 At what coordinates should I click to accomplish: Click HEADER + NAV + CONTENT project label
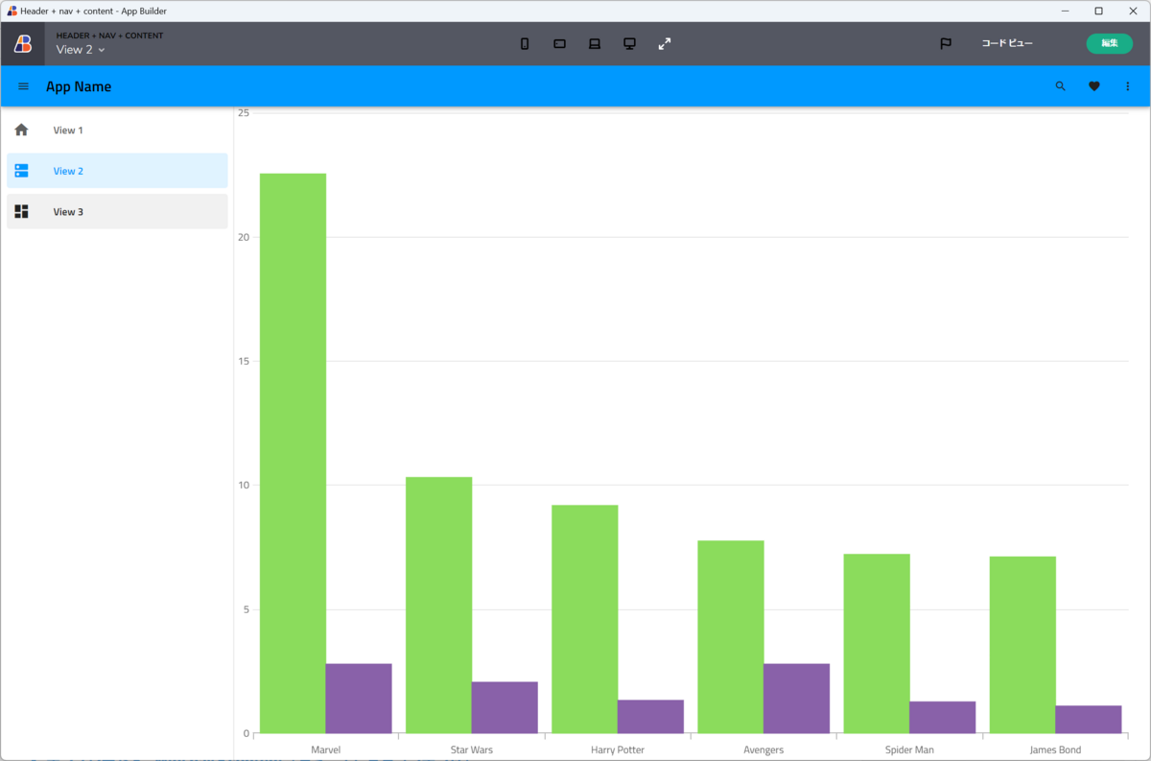(x=109, y=36)
